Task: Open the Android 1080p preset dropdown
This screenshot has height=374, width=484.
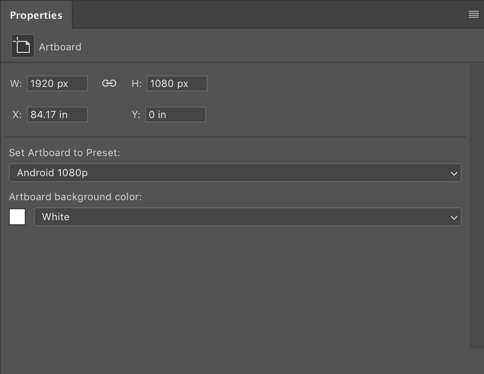Action: tap(235, 173)
